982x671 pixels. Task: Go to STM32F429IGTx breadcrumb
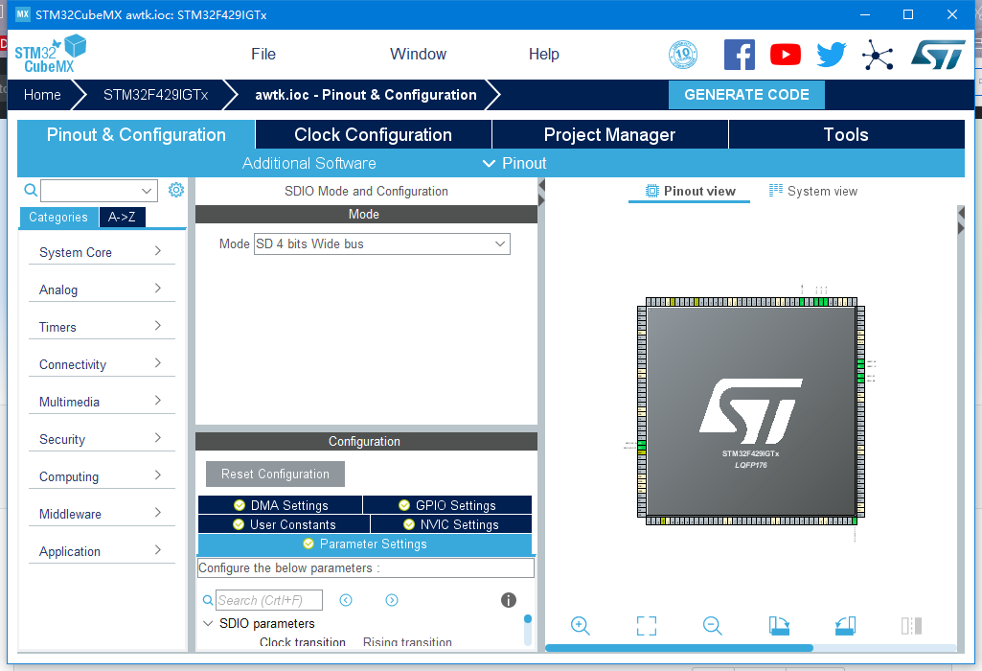(155, 95)
